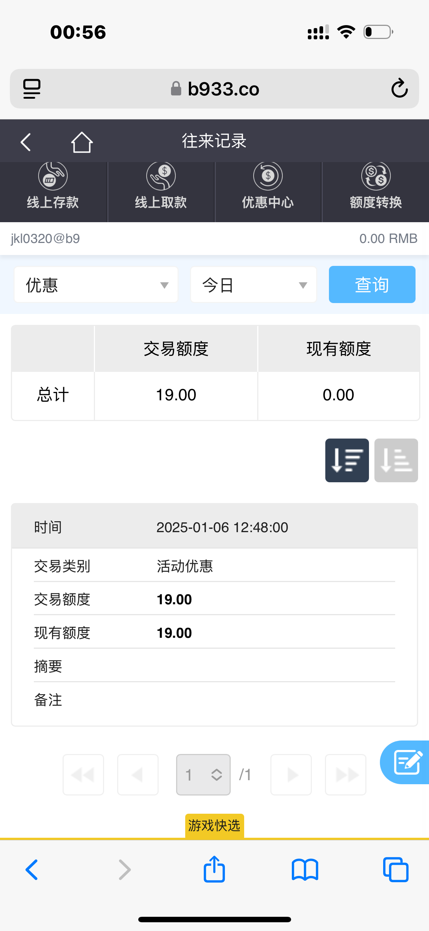
Task: Go to the next records page
Action: (x=291, y=775)
